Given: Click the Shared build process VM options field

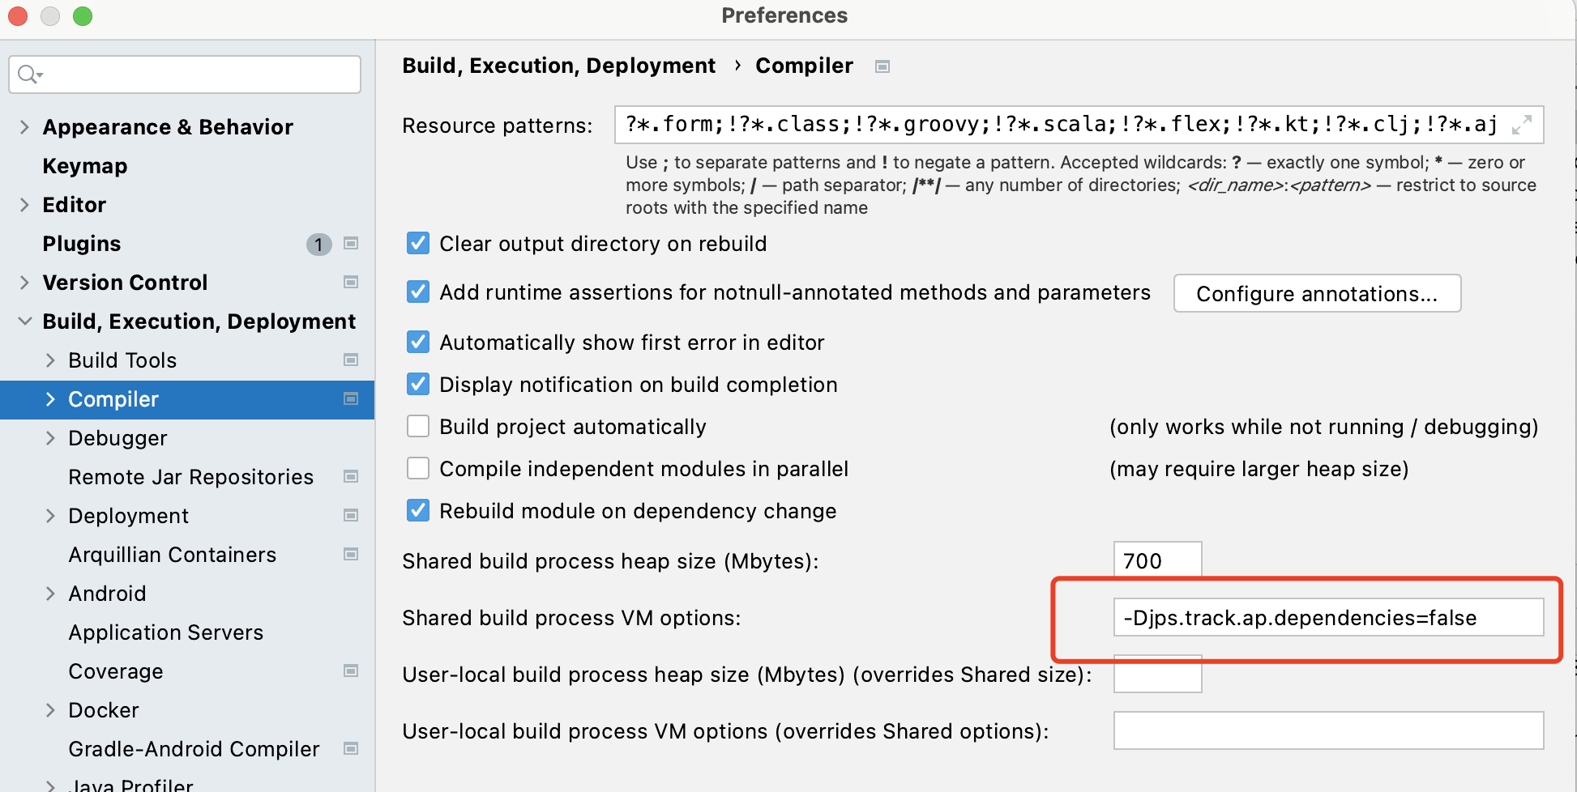Looking at the screenshot, I should point(1327,618).
